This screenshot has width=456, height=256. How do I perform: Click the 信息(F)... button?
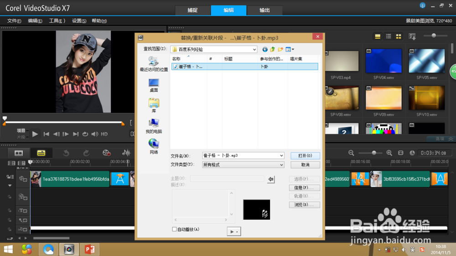pos(304,188)
